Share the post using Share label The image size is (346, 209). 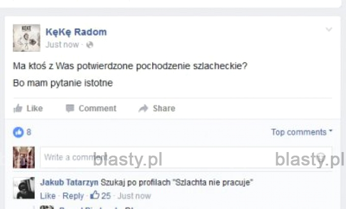click(x=164, y=108)
